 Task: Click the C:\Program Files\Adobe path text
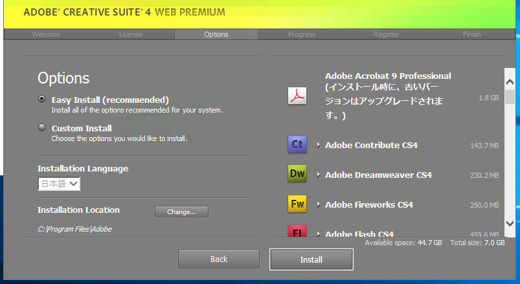coord(74,229)
